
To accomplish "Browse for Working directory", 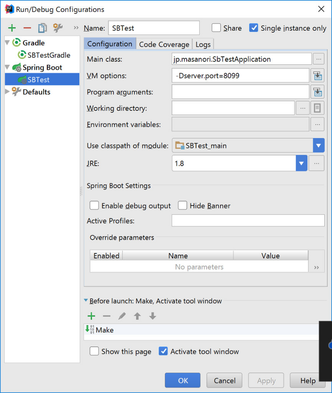I will tap(302, 108).
